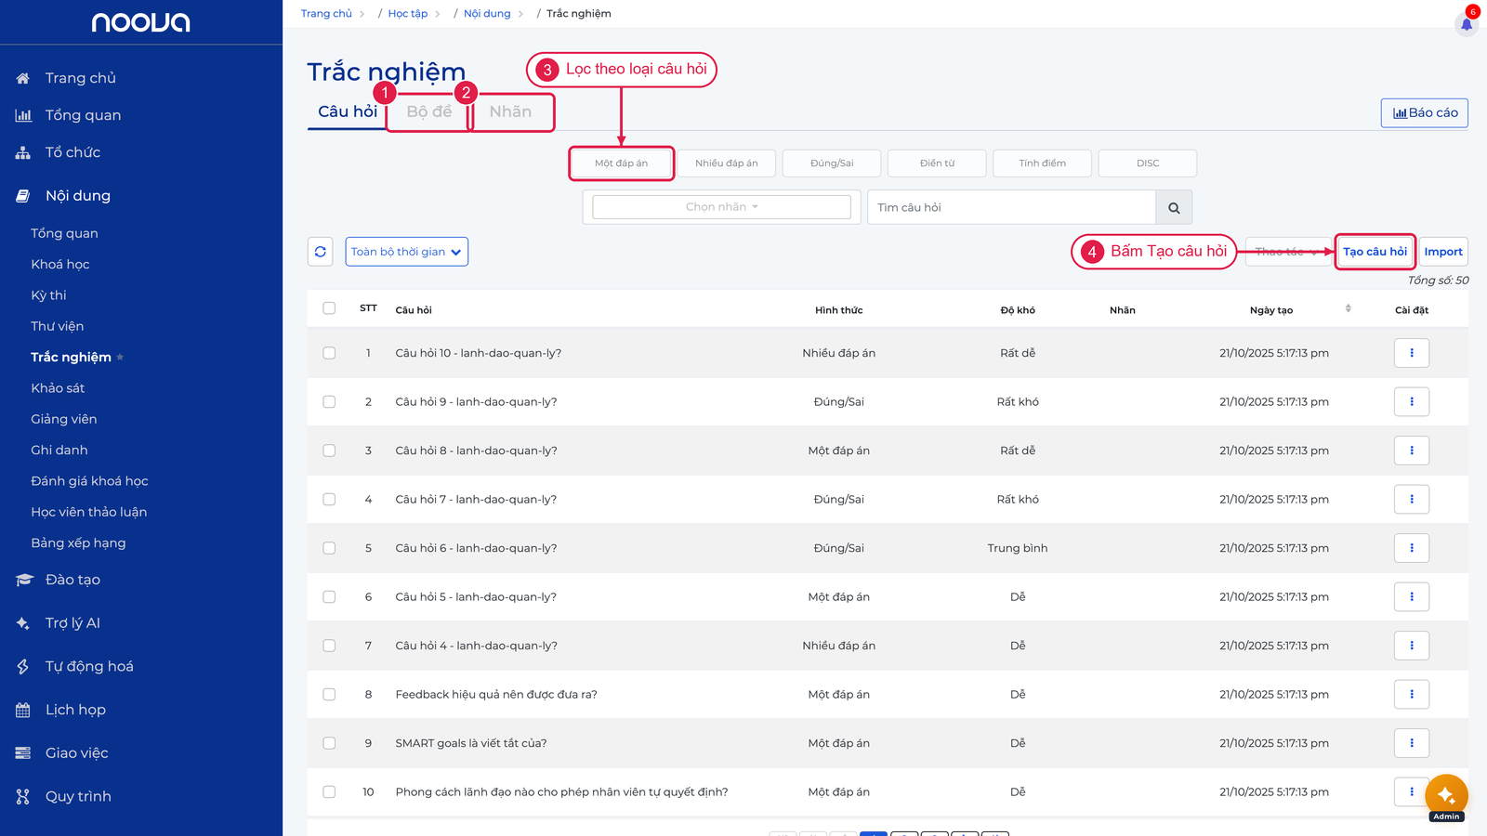Select checkbox for SMART goals question
The width and height of the screenshot is (1487, 836).
tap(329, 743)
